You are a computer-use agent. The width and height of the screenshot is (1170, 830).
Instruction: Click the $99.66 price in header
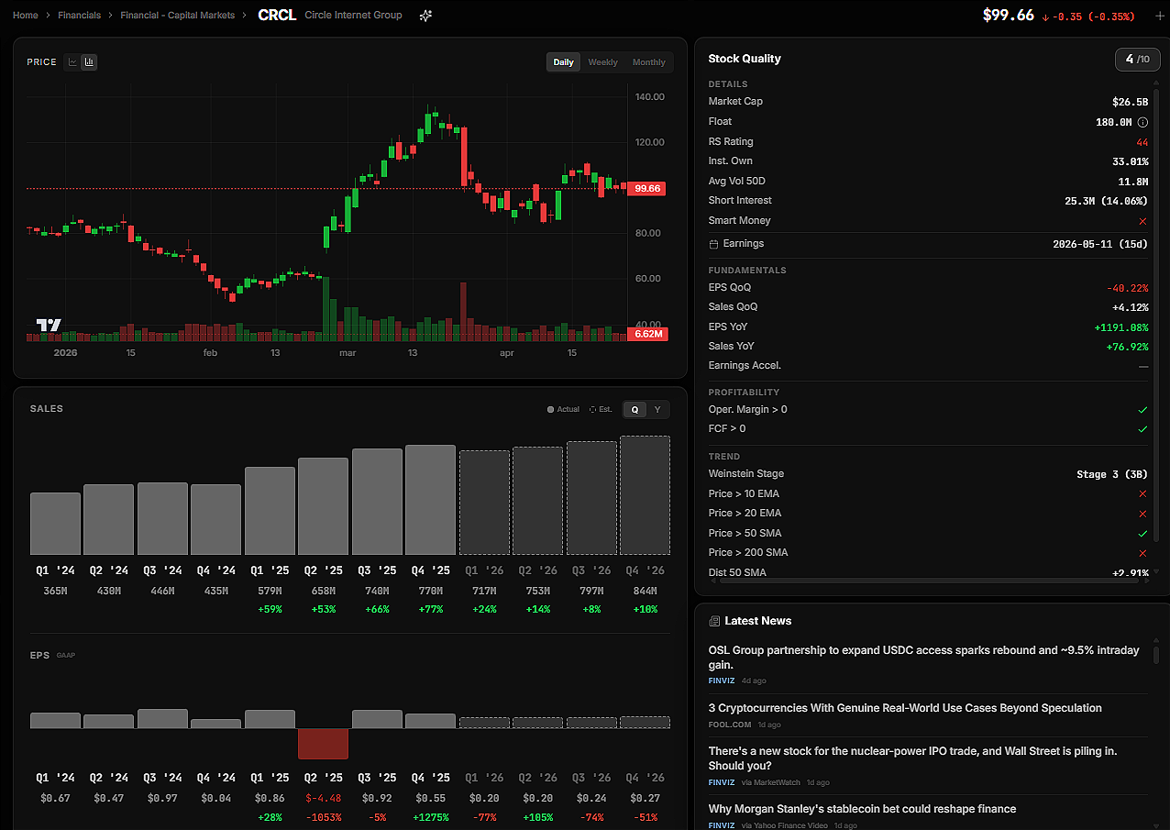pos(1009,16)
